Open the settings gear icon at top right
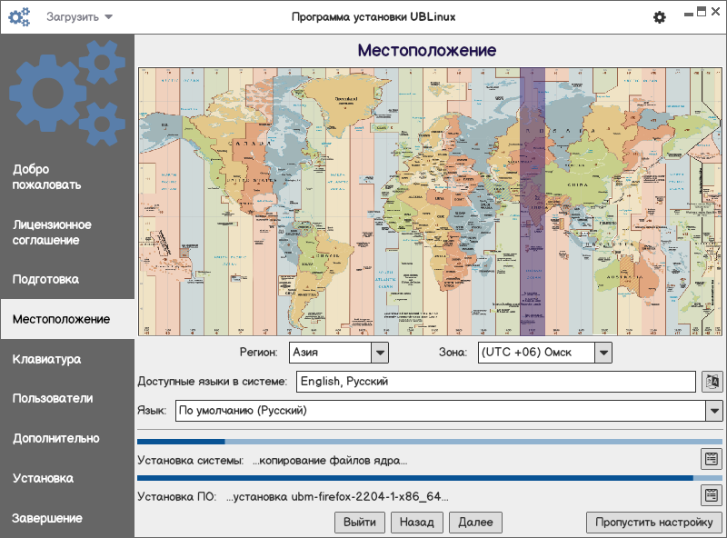Viewport: 727px width, 538px height. click(x=660, y=17)
